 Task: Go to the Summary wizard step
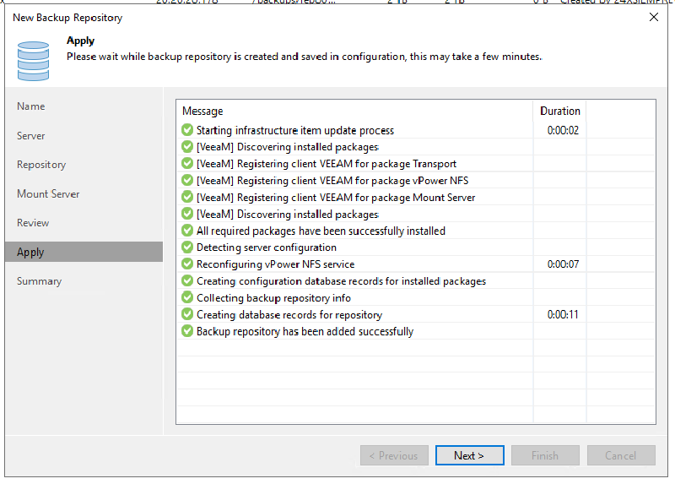pos(39,281)
